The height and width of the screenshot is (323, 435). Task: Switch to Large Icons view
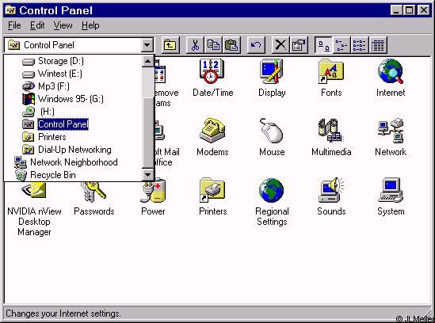click(x=323, y=45)
